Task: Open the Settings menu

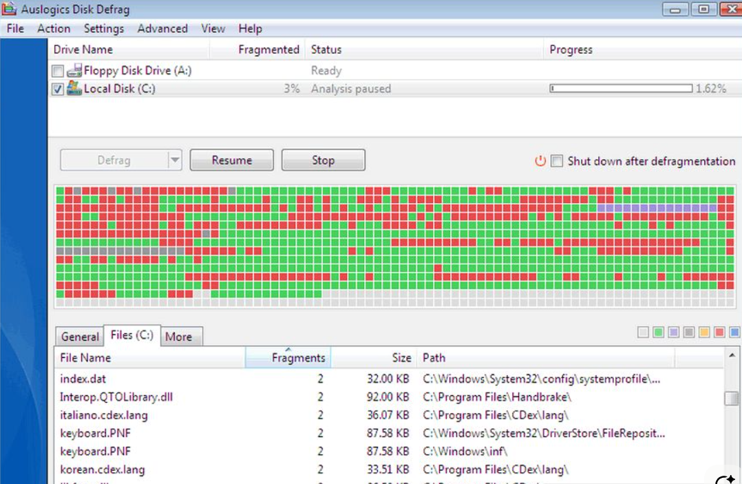Action: click(x=104, y=28)
